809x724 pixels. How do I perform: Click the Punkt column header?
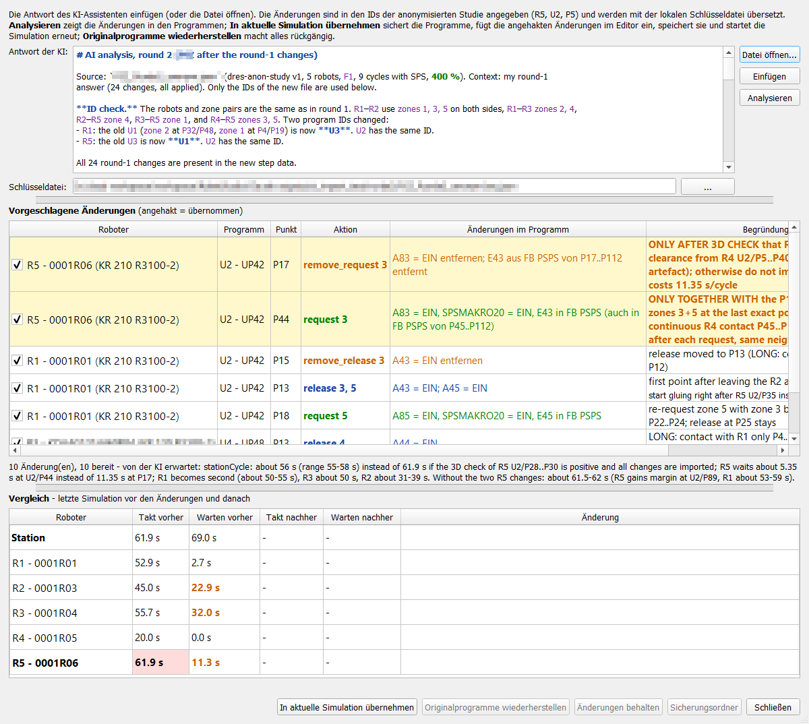point(286,230)
